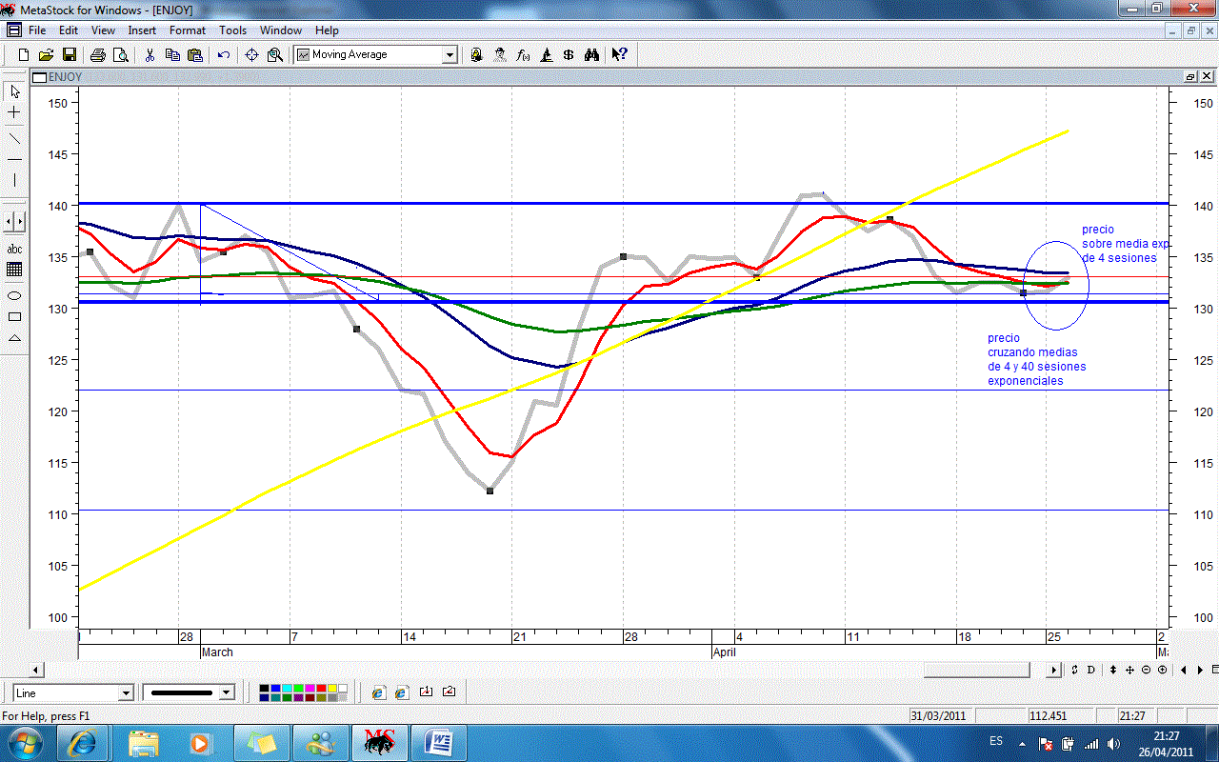Select the ellipse drawing tool

[x=14, y=295]
